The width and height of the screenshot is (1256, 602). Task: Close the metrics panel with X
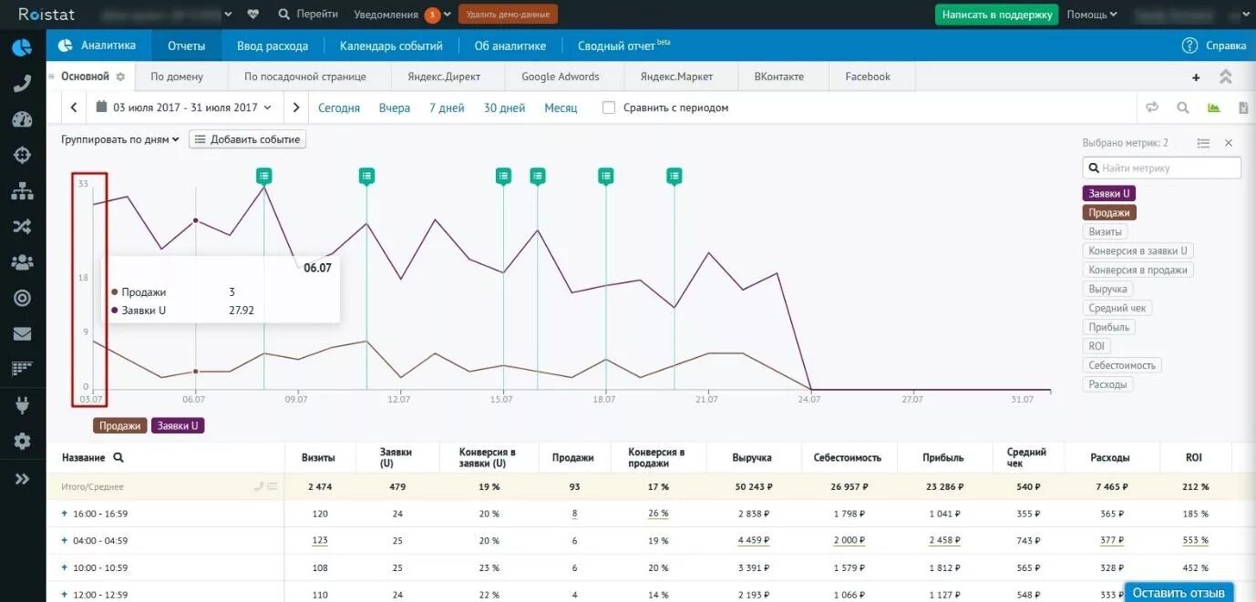pyautogui.click(x=1229, y=143)
